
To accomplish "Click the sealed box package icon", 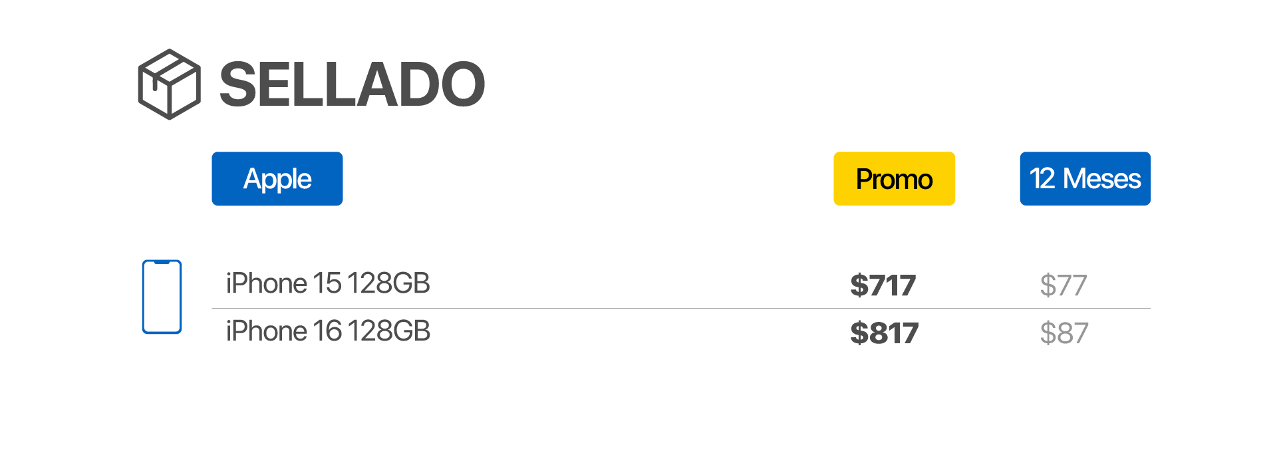I will 169,84.
